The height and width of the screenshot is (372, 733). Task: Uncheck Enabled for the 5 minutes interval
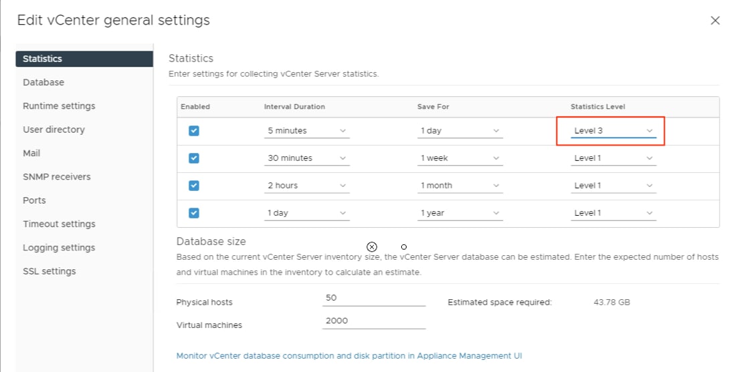point(194,131)
